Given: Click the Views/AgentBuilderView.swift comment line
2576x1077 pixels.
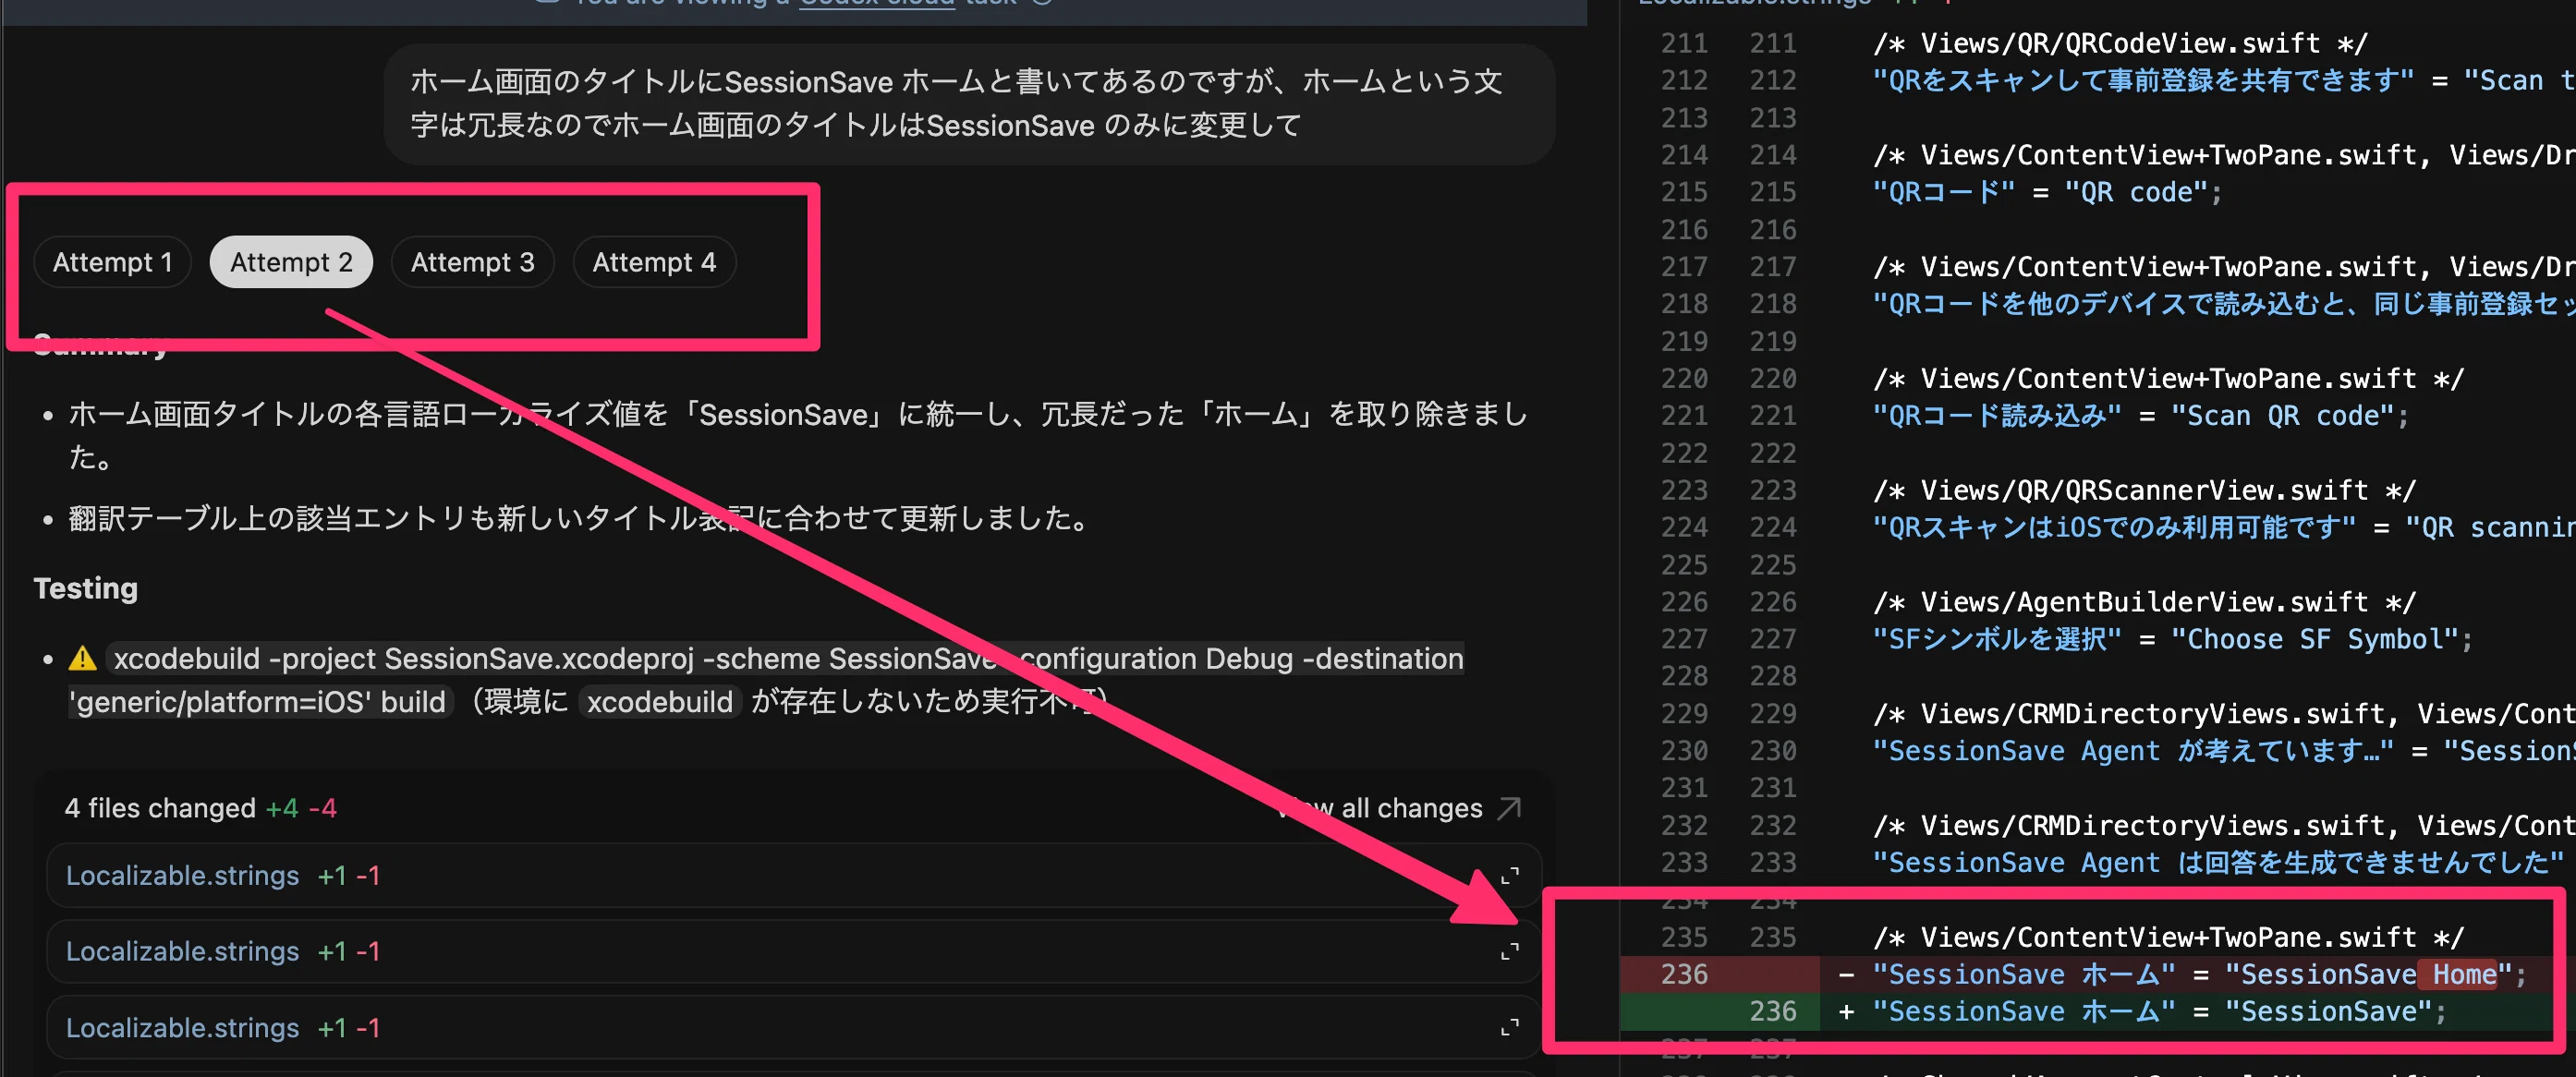Looking at the screenshot, I should pyautogui.click(x=2144, y=602).
